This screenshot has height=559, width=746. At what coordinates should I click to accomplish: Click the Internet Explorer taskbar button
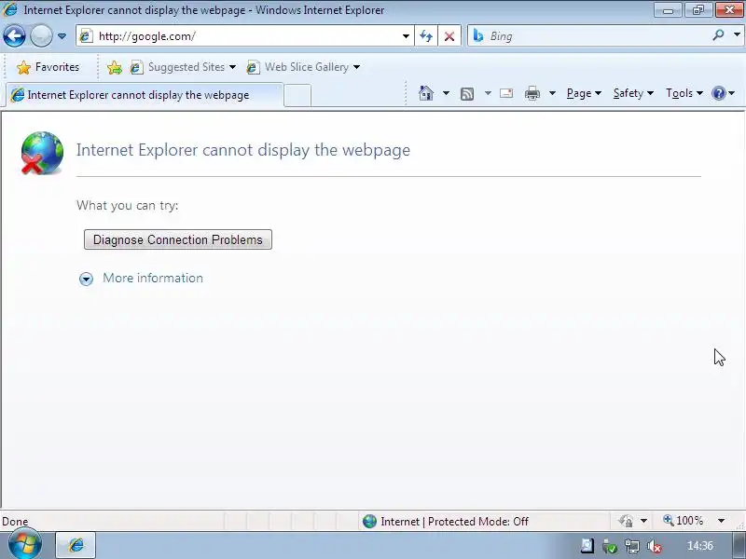tap(76, 545)
